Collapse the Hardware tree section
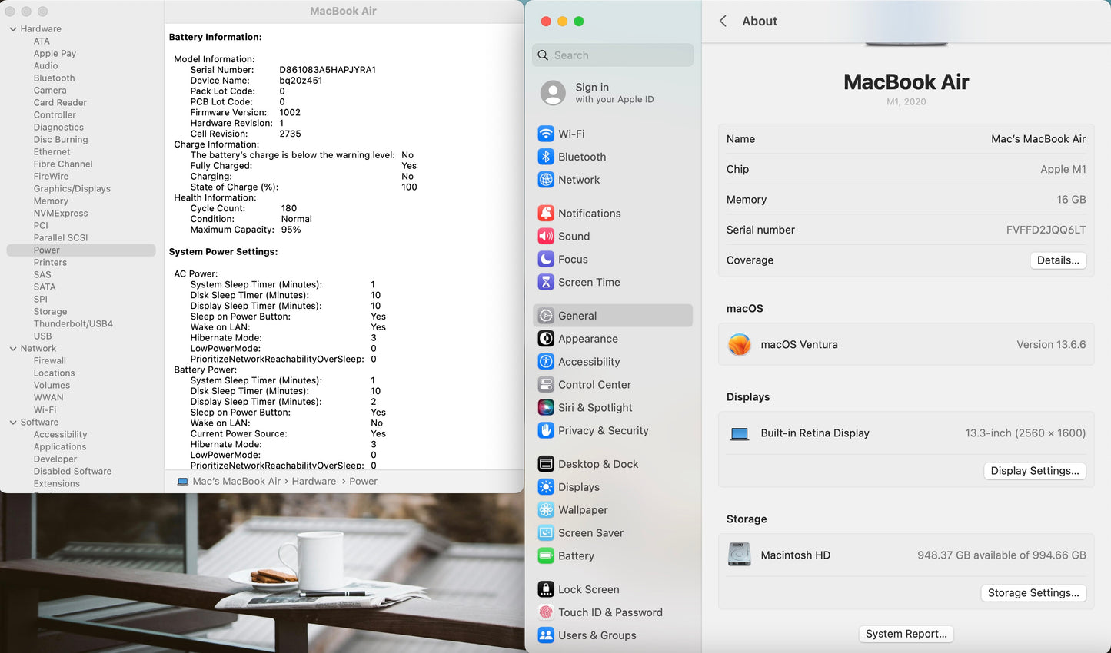1111x653 pixels. pyautogui.click(x=13, y=29)
